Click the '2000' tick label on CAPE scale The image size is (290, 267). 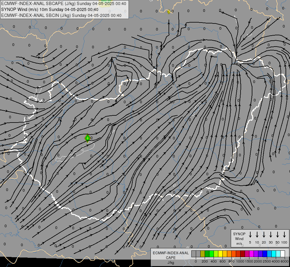point(258,261)
